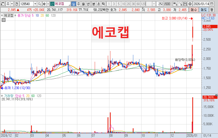The height and width of the screenshot is (138, 218).
Task: Open the custom interval combo box dropdown
Action: point(154,4)
